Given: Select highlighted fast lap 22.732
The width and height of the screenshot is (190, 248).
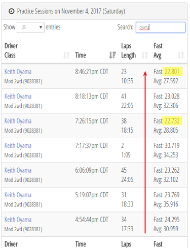Looking at the screenshot, I should point(172,121).
